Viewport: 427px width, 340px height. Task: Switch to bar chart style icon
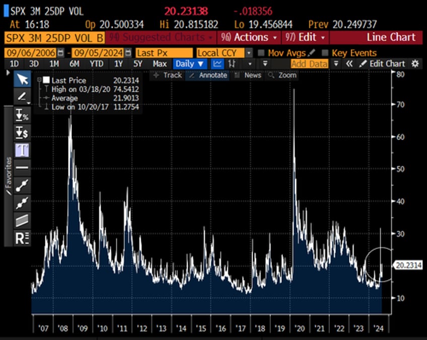click(x=232, y=64)
